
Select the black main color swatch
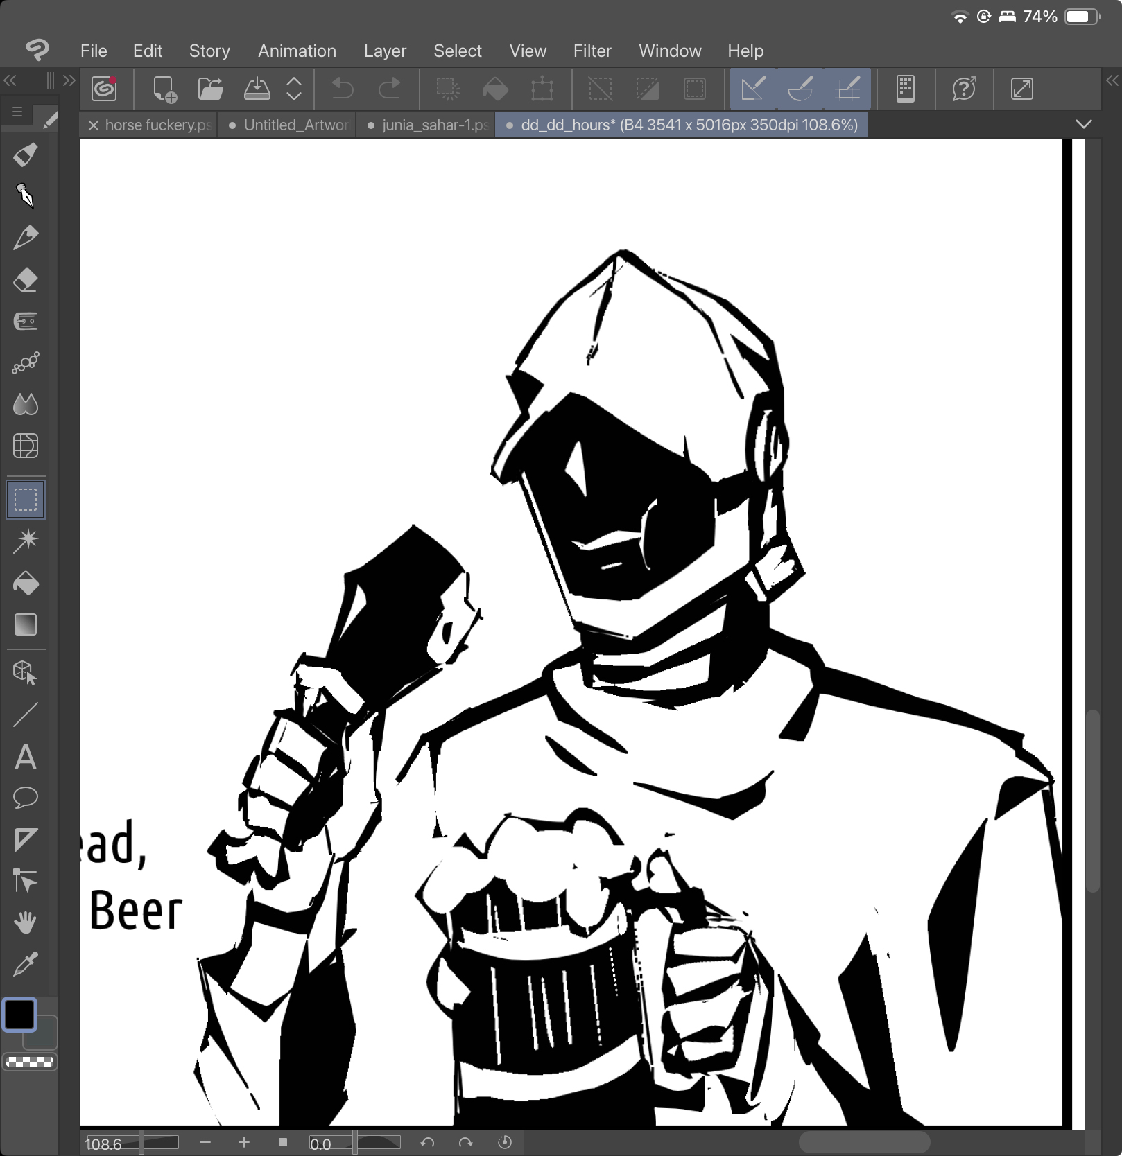[19, 1015]
